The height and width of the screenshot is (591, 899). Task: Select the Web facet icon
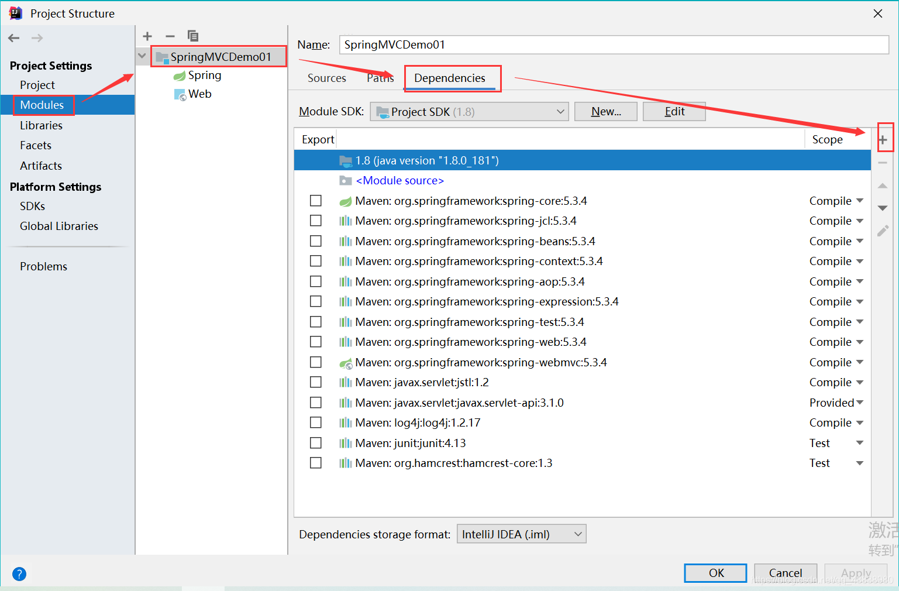[x=180, y=95]
